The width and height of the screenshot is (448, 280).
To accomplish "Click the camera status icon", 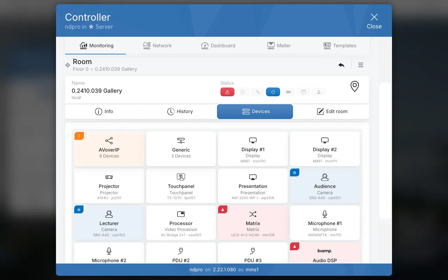I will 288,92.
